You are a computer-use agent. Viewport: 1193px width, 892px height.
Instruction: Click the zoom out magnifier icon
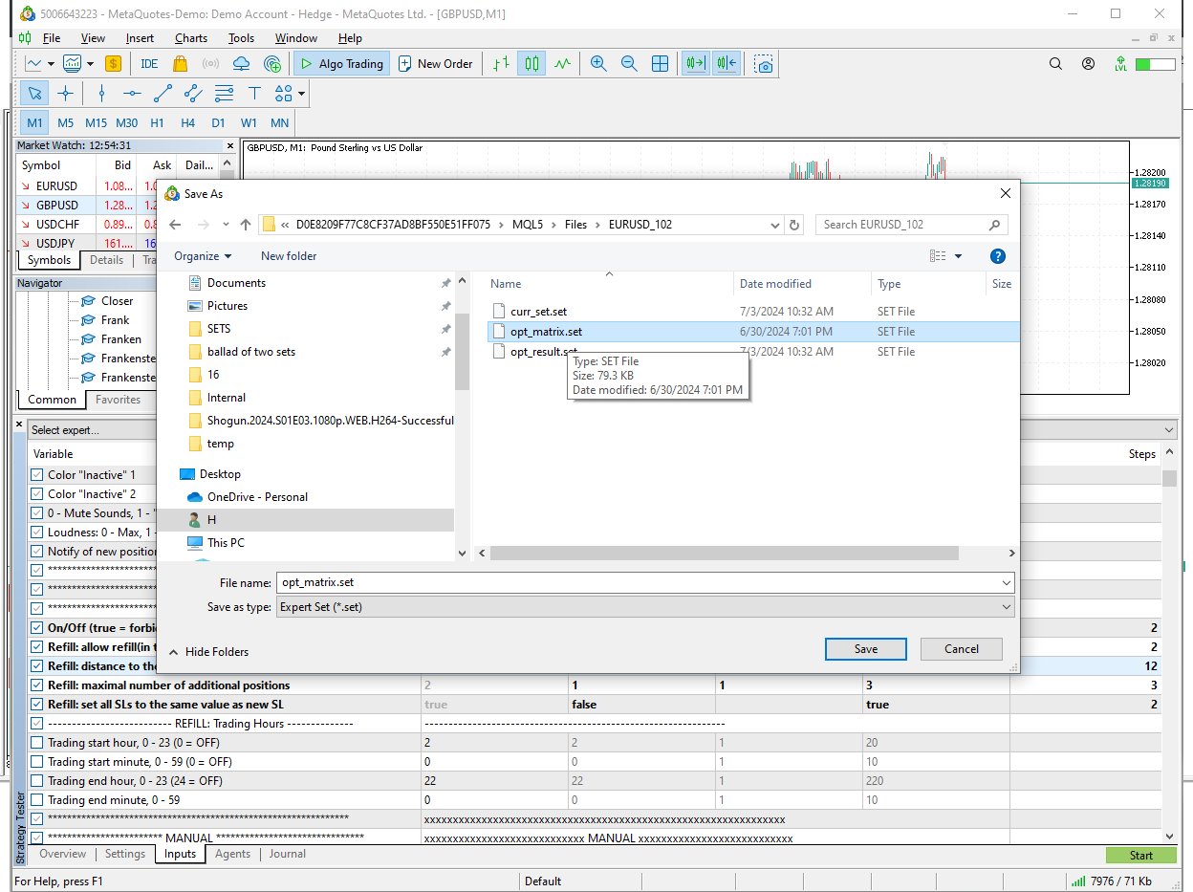click(629, 64)
